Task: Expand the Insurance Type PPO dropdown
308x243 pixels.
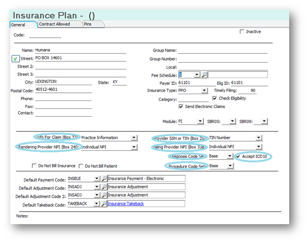Action: point(204,91)
